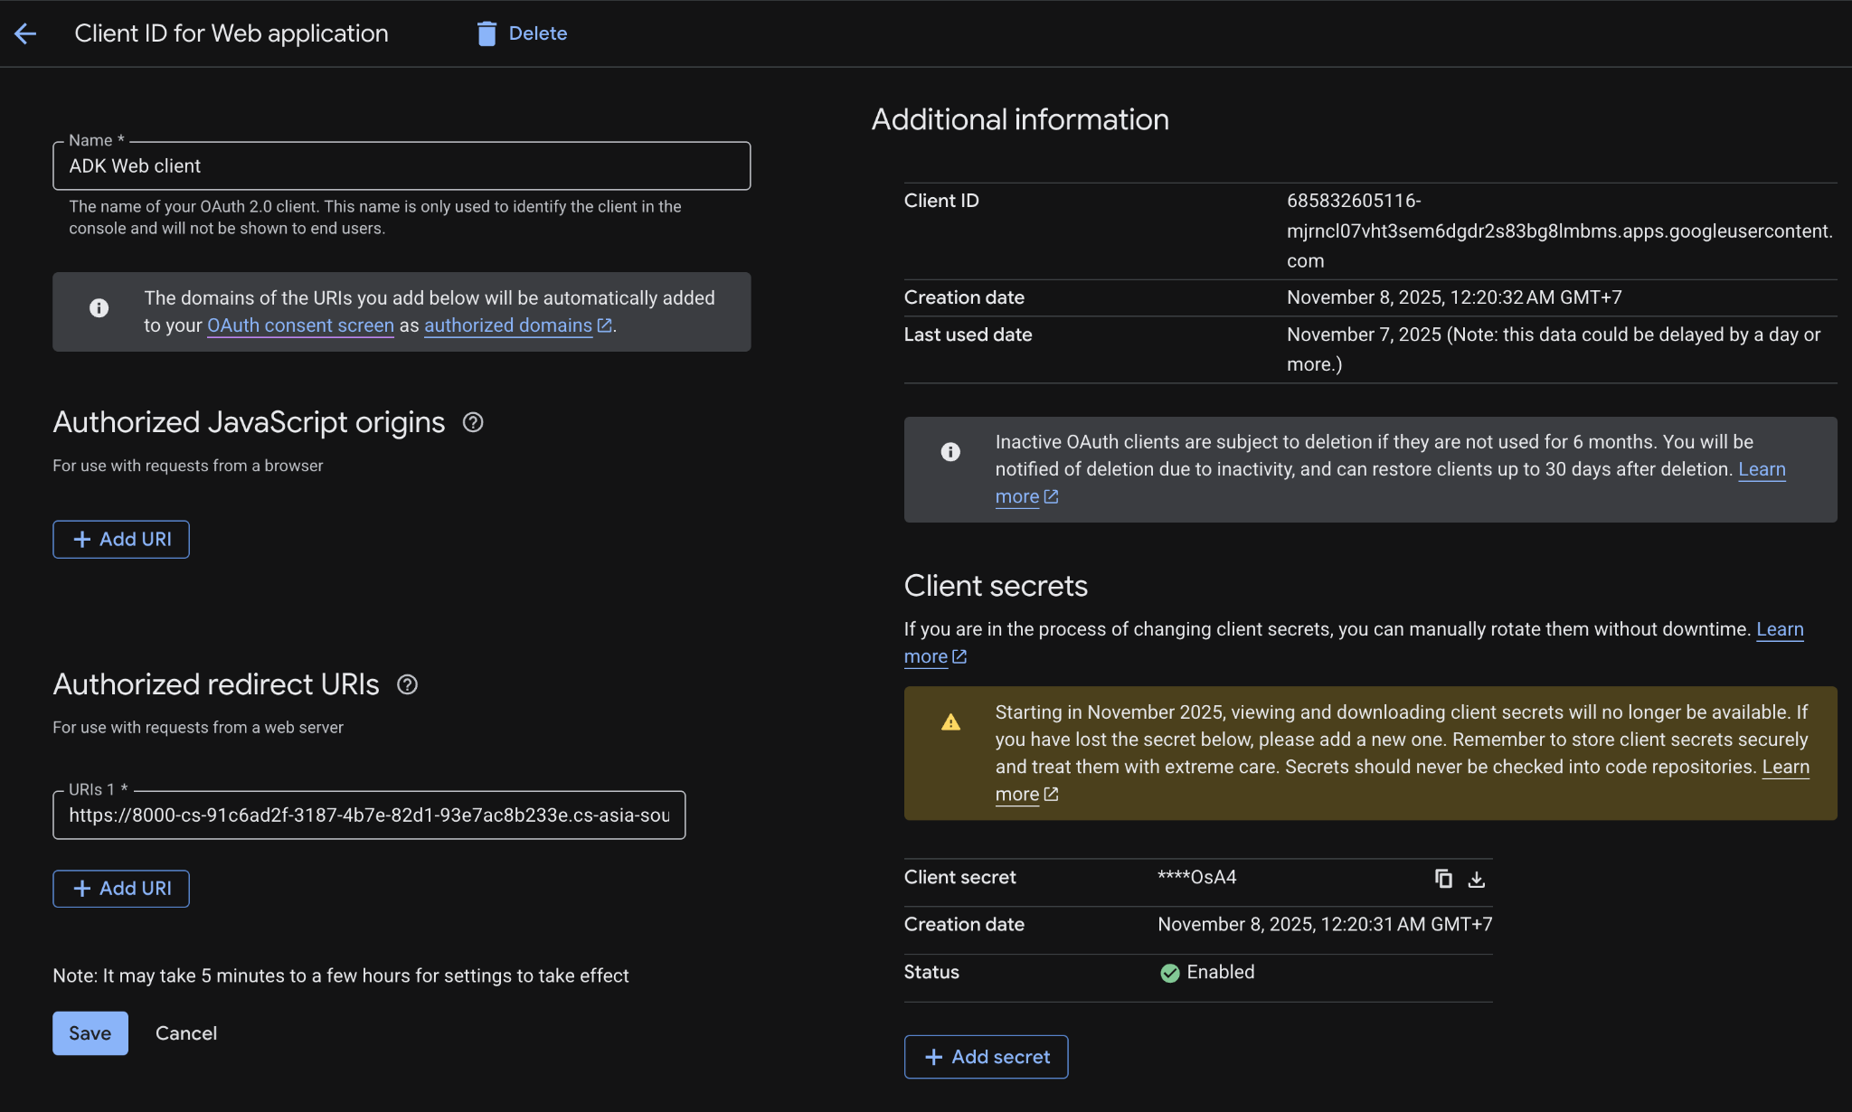Click the Delete trash icon

(487, 33)
